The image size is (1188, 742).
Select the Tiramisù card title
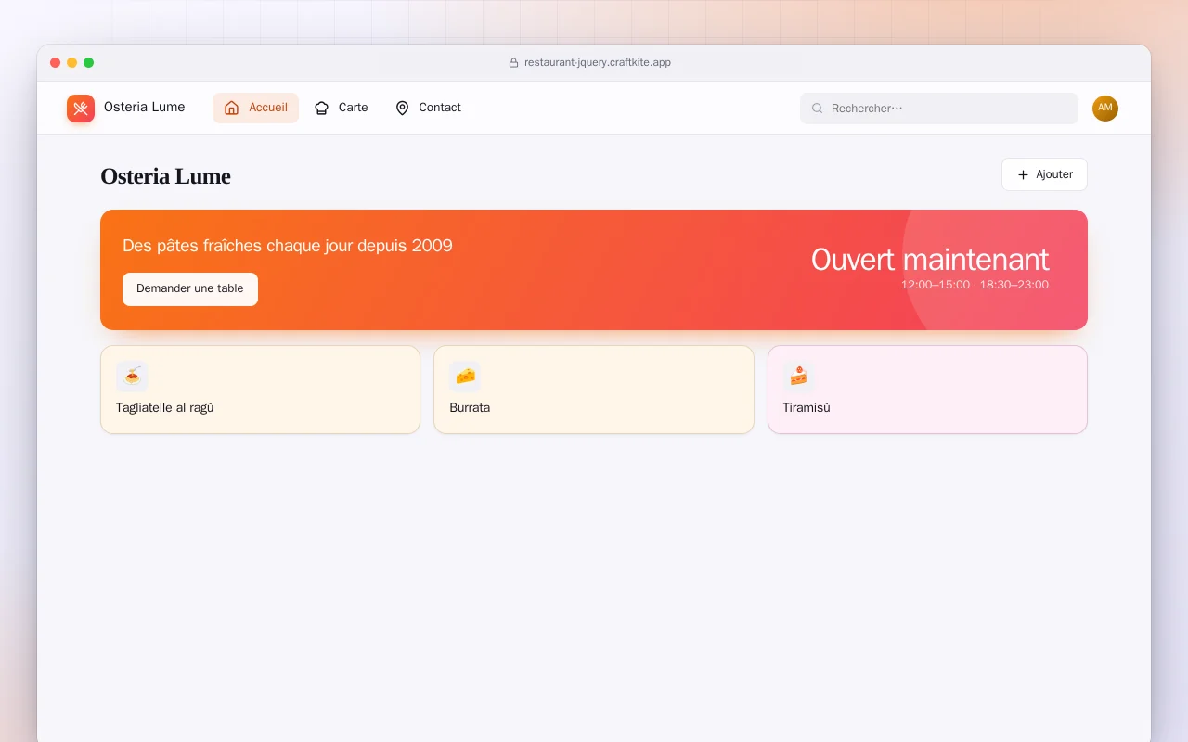(x=807, y=407)
